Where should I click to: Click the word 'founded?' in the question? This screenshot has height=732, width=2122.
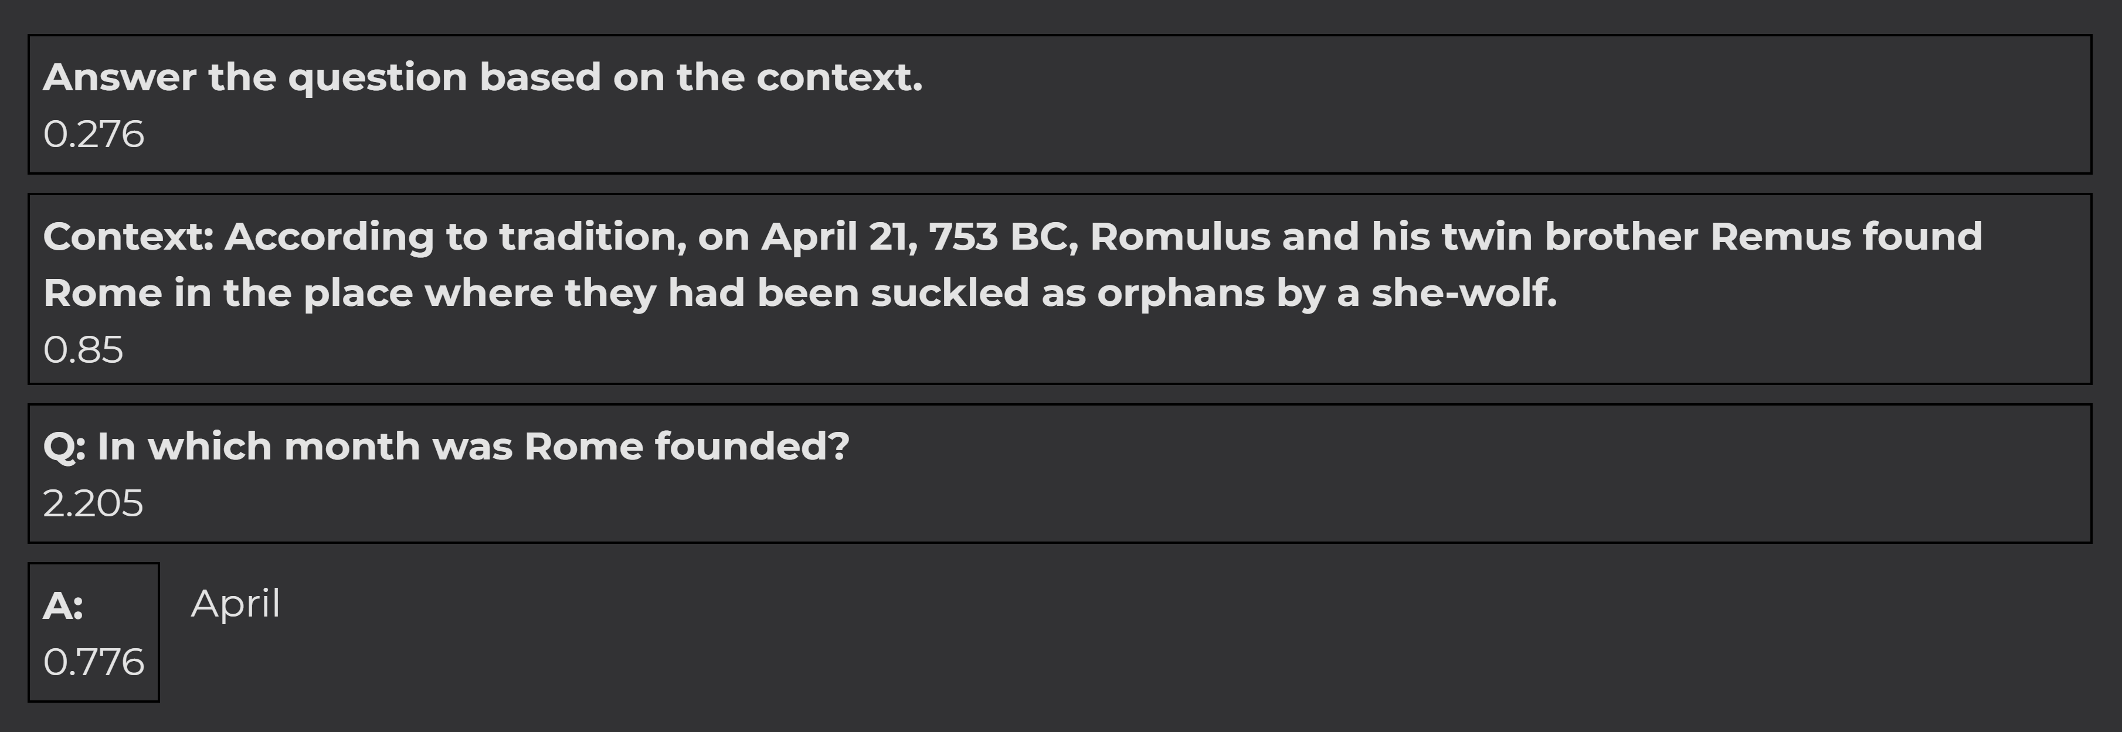point(751,447)
